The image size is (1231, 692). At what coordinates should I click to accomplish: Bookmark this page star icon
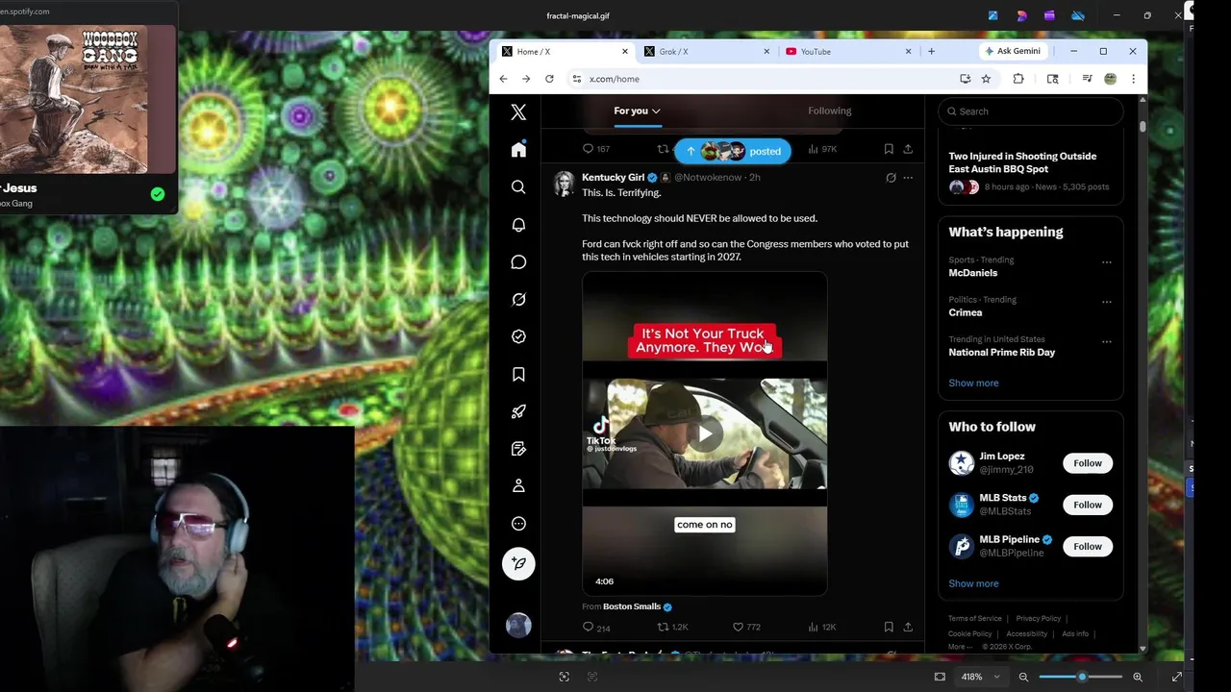(x=986, y=79)
